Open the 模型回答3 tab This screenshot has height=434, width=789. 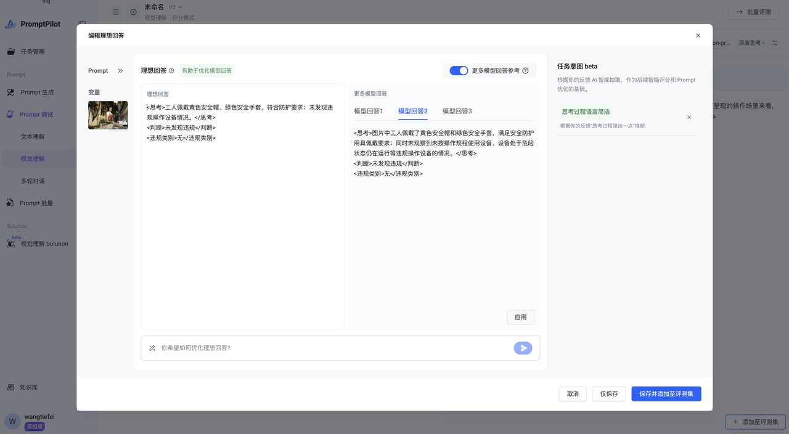coord(457,111)
